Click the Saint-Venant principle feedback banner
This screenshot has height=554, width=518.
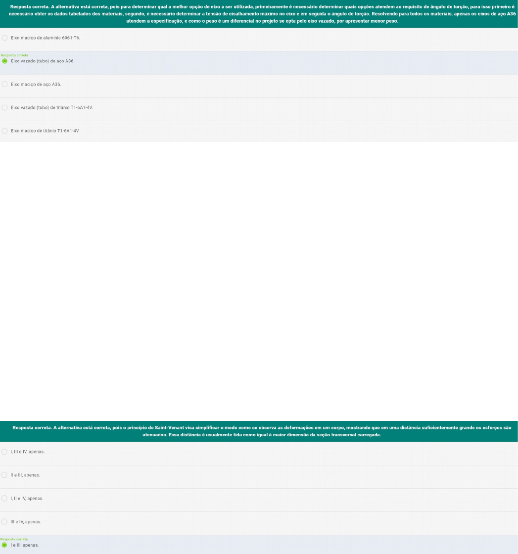click(259, 431)
